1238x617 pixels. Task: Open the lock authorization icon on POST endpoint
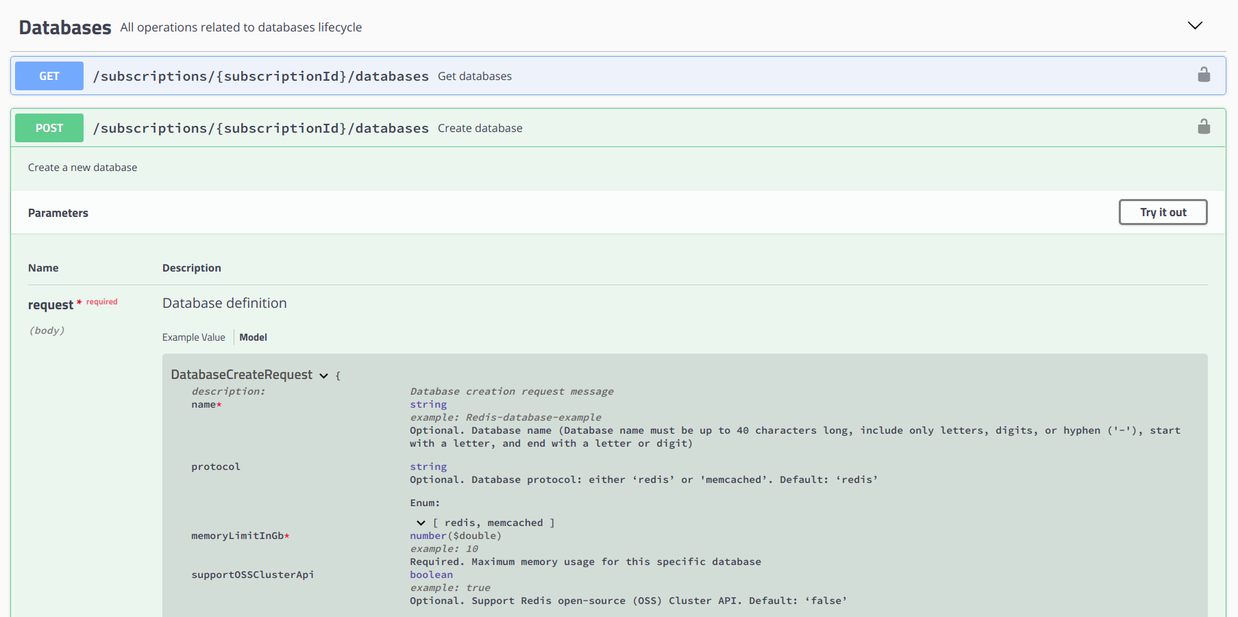[1204, 127]
